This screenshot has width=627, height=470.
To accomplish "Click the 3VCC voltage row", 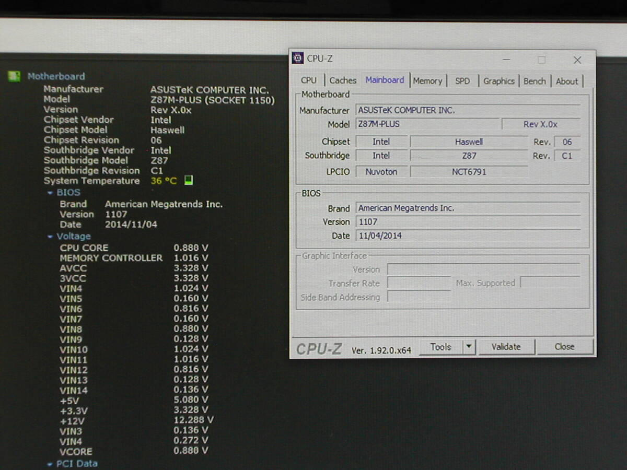I will pyautogui.click(x=134, y=278).
